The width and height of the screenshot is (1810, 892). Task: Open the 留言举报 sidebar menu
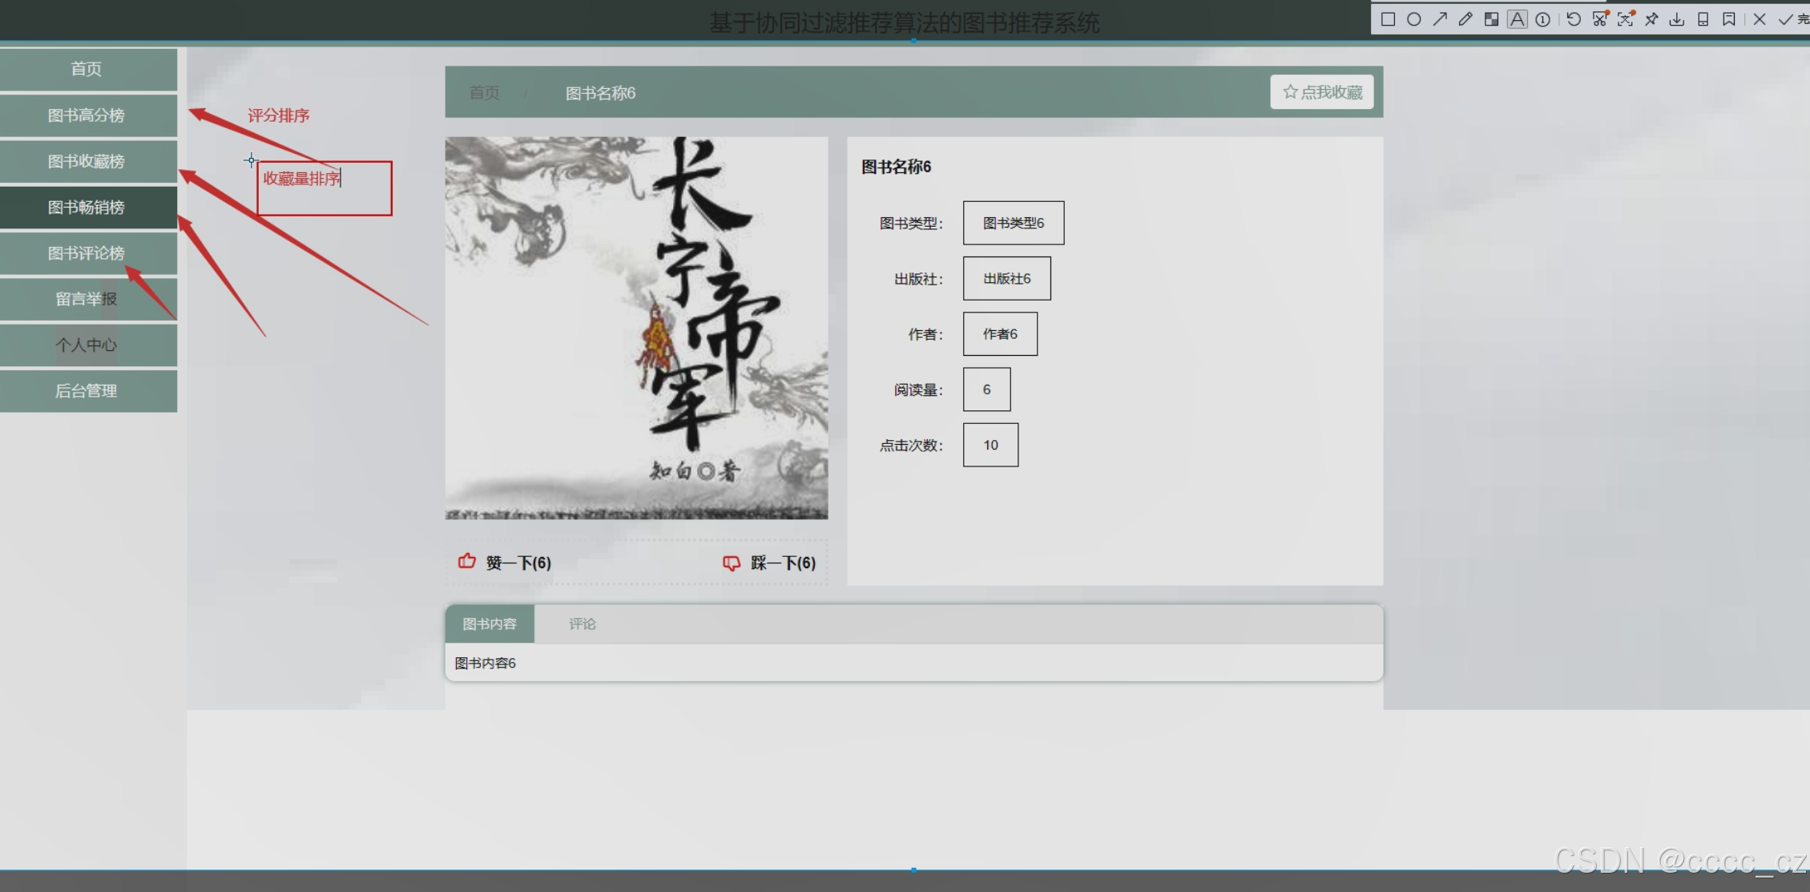pyautogui.click(x=88, y=299)
